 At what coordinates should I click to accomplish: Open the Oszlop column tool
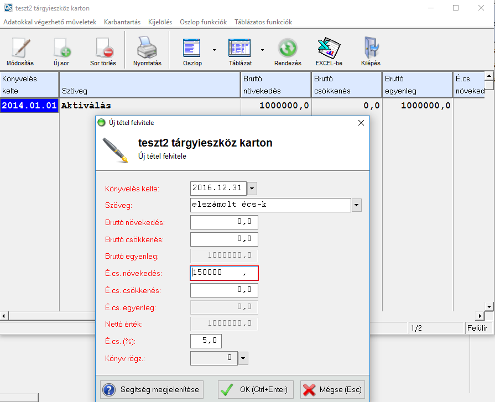coord(192,50)
